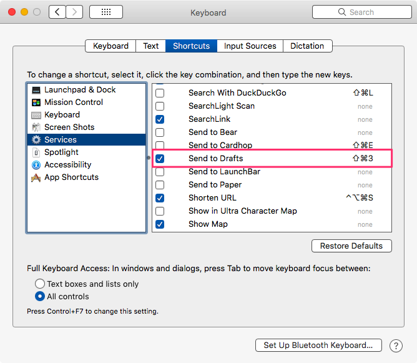Click the magnifying glass in Search field
Screen dimensions: 417x363
(x=342, y=12)
